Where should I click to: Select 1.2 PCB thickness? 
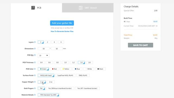[x=73, y=62]
